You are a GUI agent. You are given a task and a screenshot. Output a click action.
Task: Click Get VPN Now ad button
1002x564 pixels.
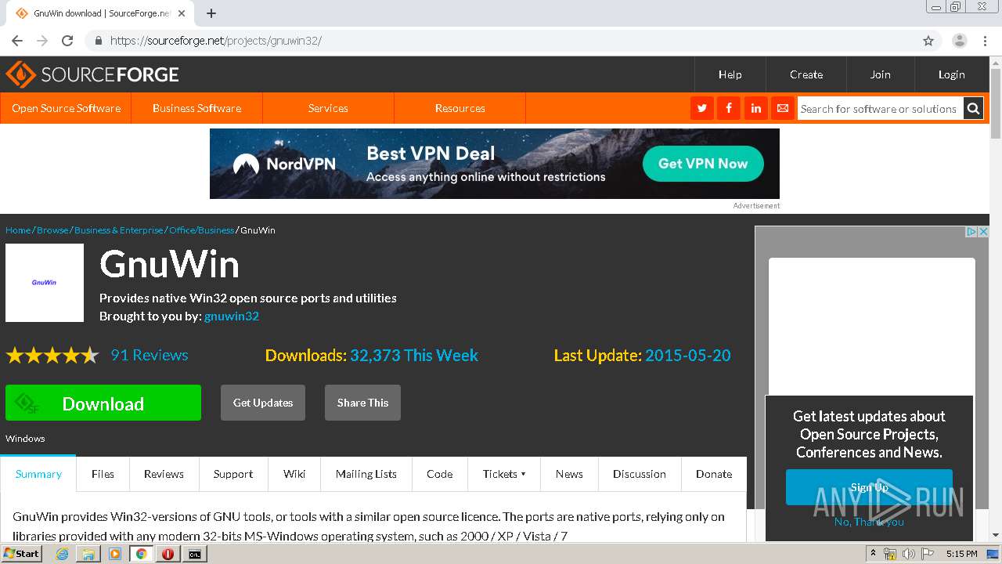click(x=703, y=164)
